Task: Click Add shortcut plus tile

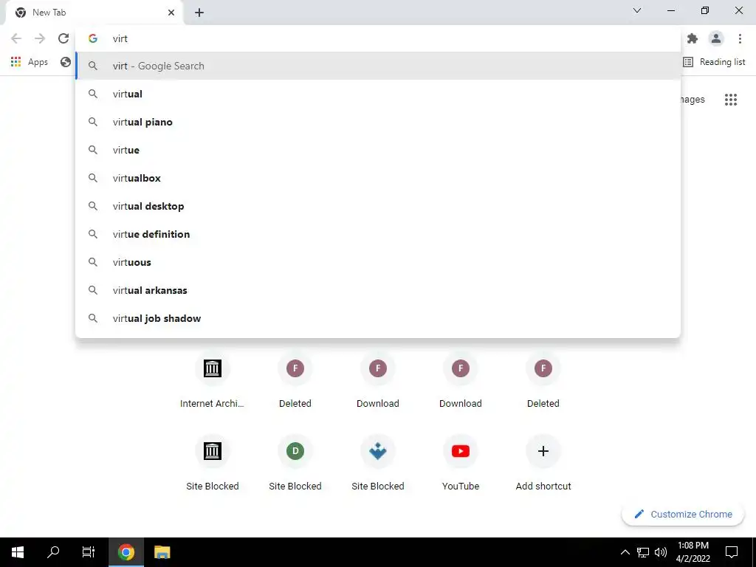Action: [x=543, y=464]
